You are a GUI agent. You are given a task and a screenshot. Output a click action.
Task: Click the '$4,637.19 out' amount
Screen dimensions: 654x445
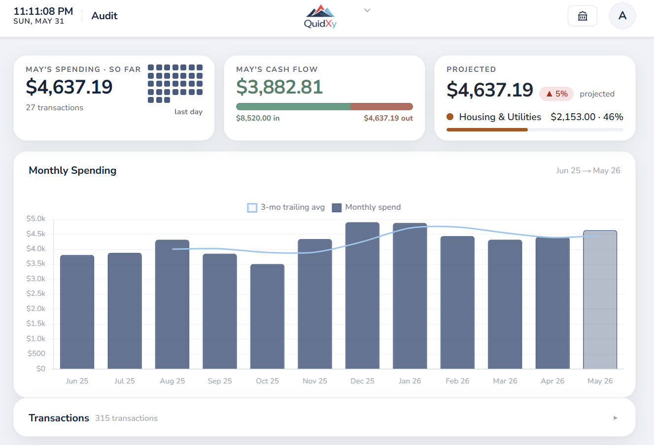click(388, 118)
